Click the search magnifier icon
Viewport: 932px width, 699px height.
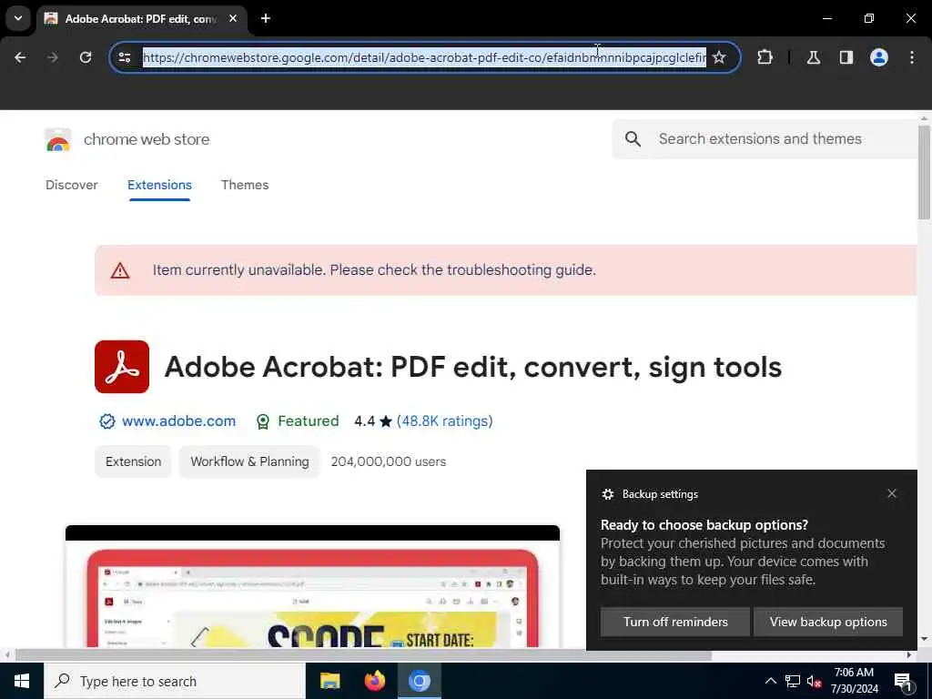[x=633, y=139]
